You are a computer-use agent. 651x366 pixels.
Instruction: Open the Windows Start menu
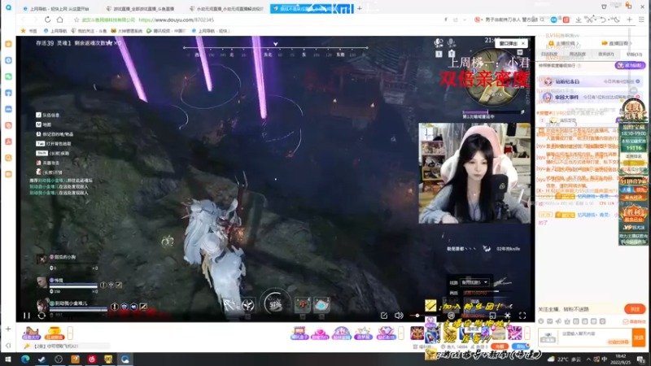click(x=8, y=359)
